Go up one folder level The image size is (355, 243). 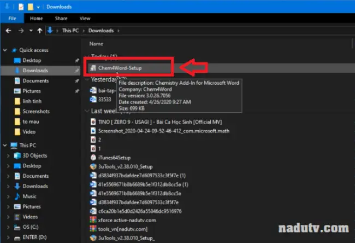(40, 31)
